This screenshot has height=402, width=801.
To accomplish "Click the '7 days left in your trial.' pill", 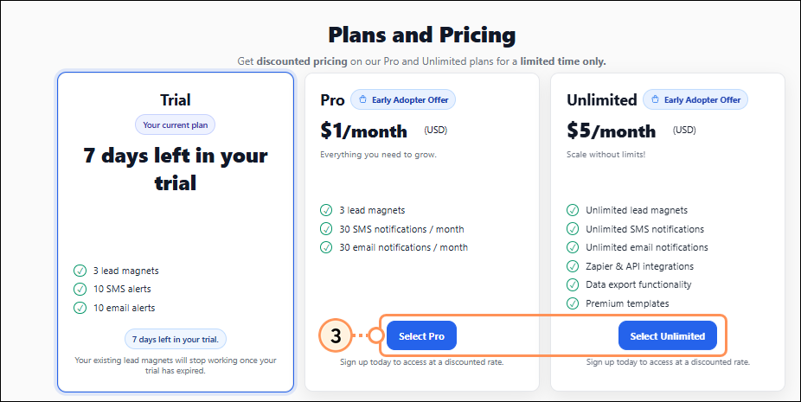I will [x=176, y=338].
